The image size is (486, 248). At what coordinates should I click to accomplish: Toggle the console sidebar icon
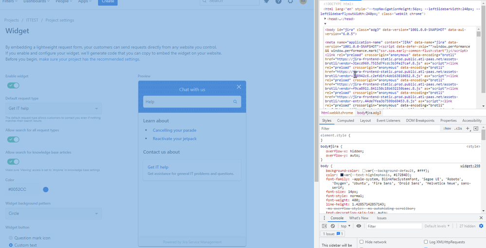click(324, 226)
